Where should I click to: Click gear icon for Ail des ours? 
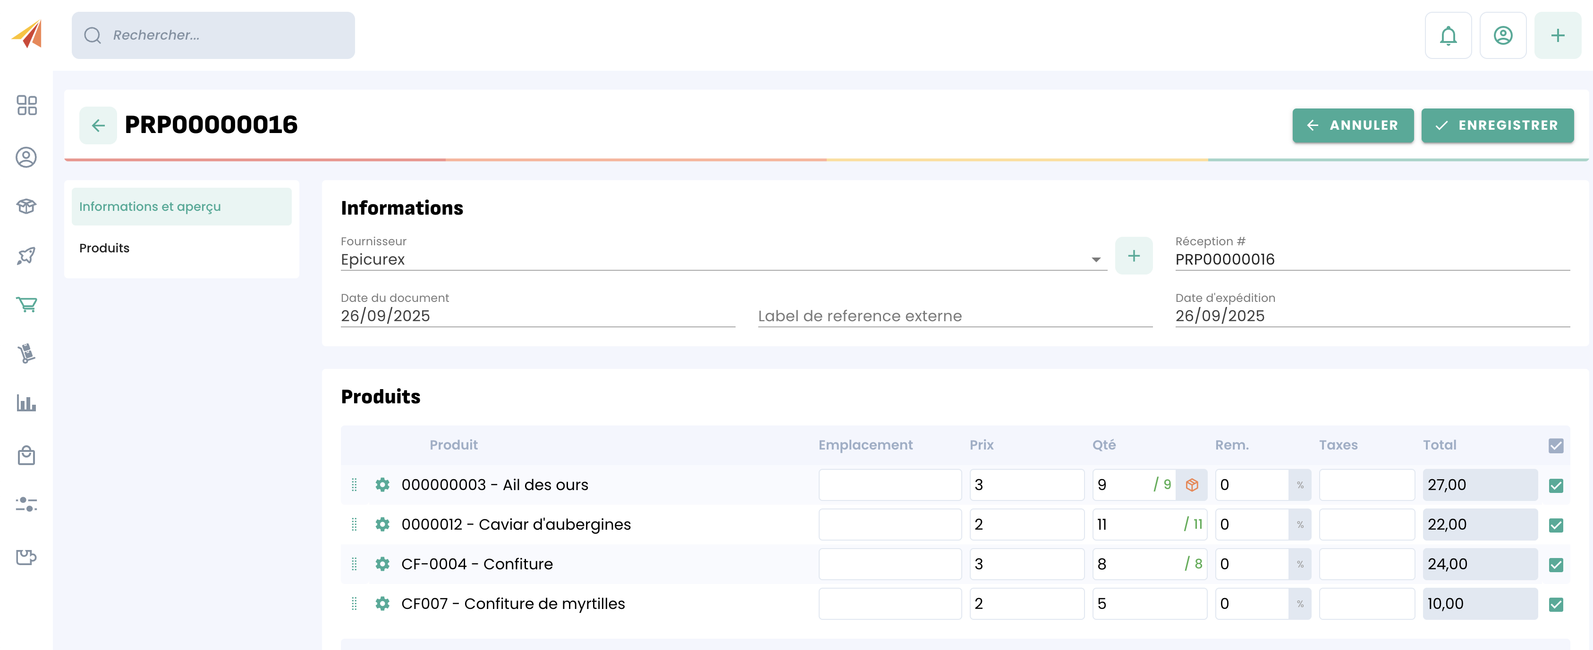[x=382, y=484]
